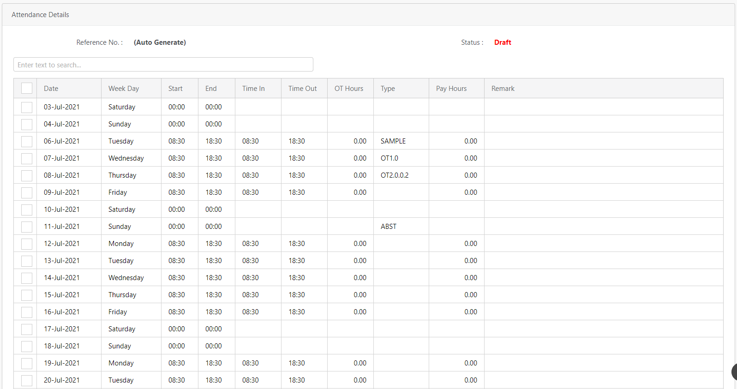Check the 10-Jul-2021 Saturday row box

(x=27, y=209)
